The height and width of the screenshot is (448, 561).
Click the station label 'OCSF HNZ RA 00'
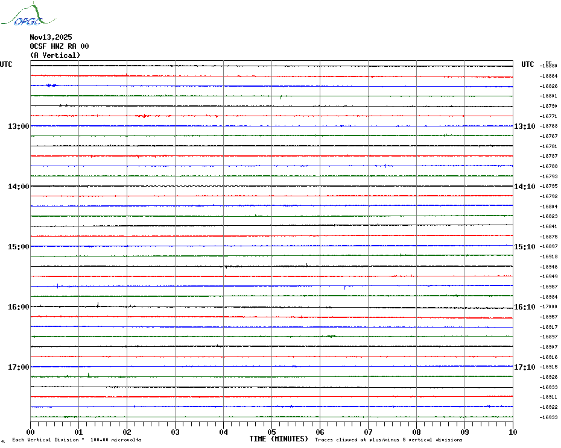[x=59, y=46]
